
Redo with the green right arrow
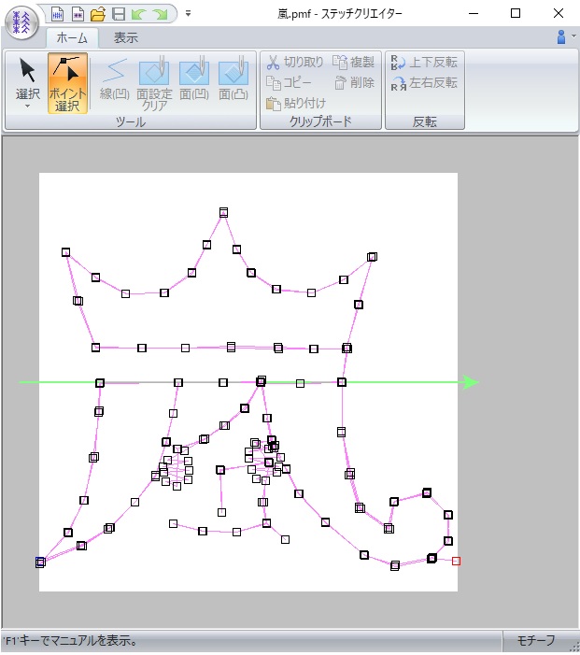tap(160, 15)
